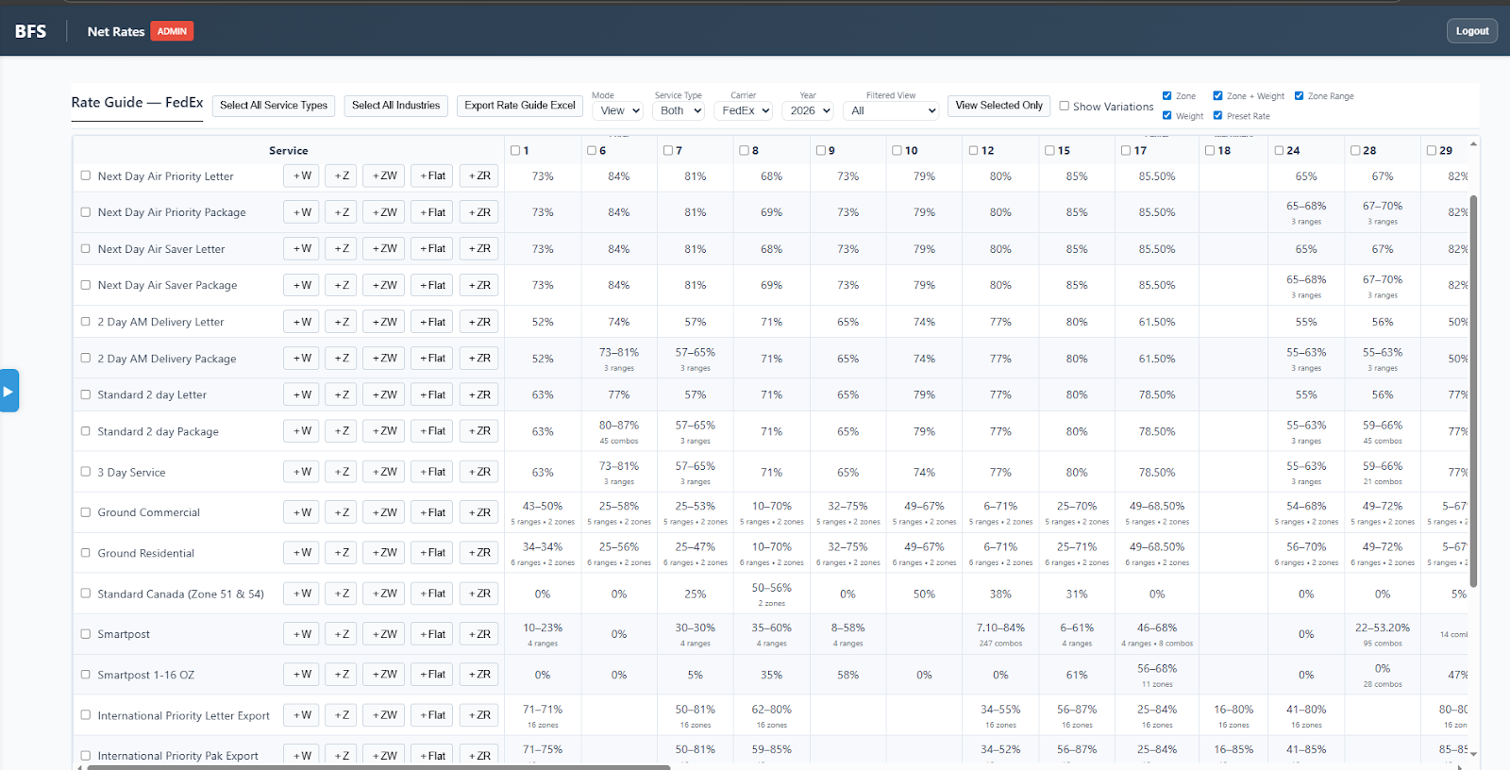This screenshot has width=1510, height=770.
Task: Click the Service column header
Action: tap(288, 150)
